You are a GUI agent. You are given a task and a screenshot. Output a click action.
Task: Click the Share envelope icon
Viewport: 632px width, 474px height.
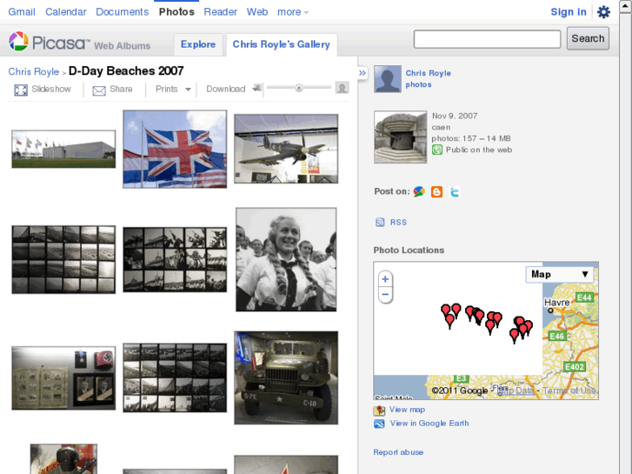click(x=99, y=90)
